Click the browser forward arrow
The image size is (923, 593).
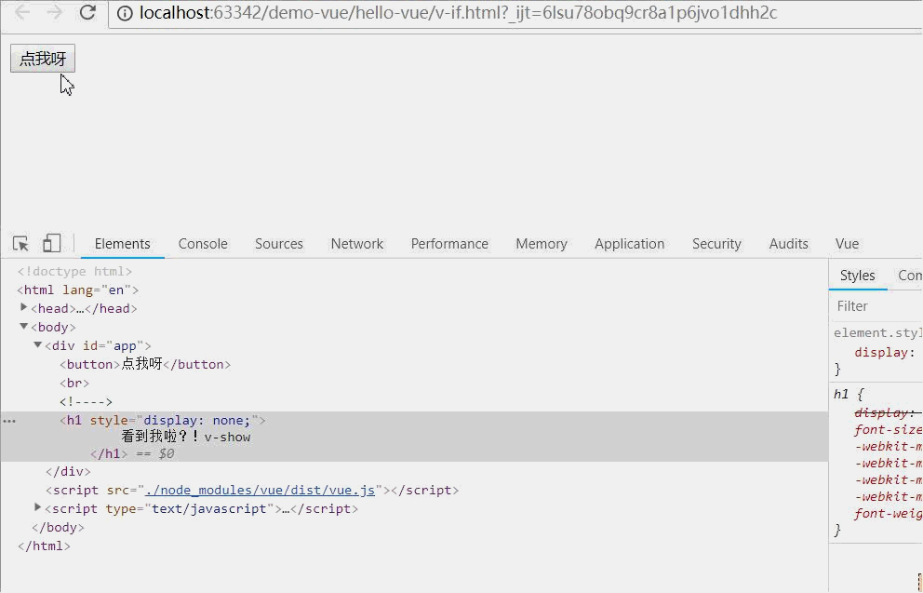click(55, 12)
